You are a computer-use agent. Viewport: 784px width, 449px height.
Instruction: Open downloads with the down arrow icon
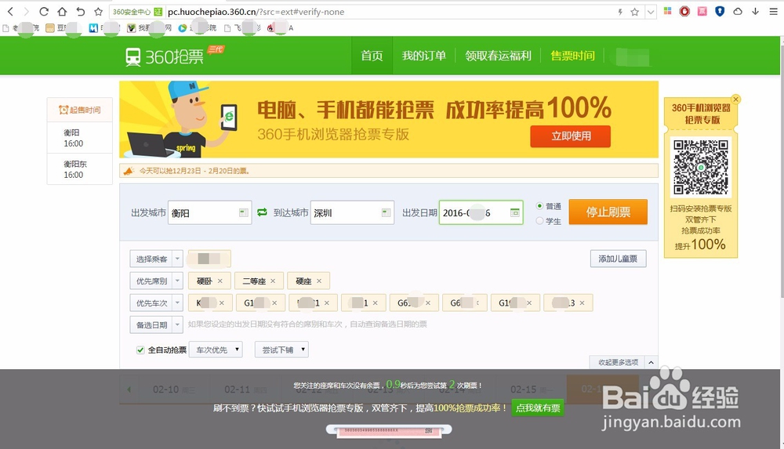[x=755, y=11]
